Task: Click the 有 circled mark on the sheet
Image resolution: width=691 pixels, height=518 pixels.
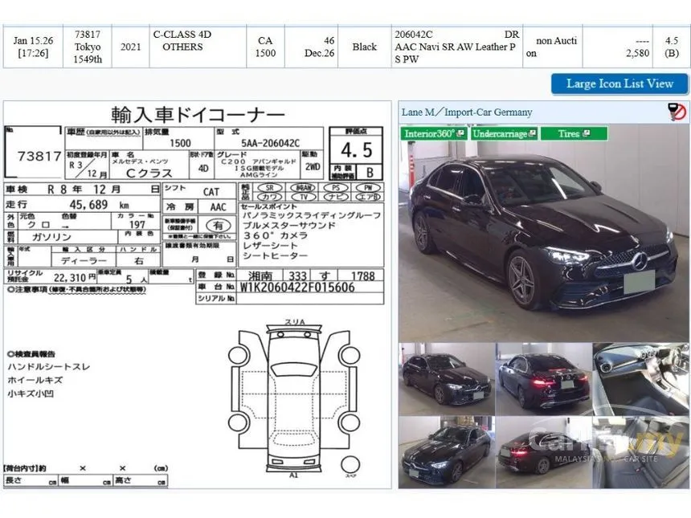Action: tap(219, 226)
